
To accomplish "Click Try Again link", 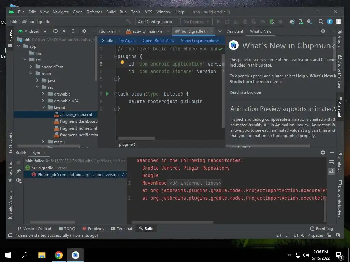I will tap(127, 41).
